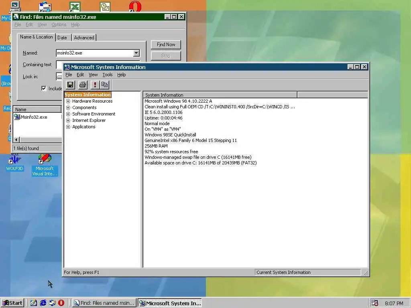This screenshot has width=411, height=308.
Task: Open the Edit menu in System Information
Action: (80, 75)
